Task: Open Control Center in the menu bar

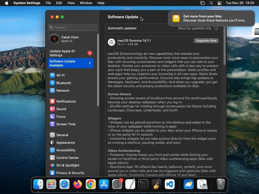Action: pyautogui.click(x=220, y=3)
